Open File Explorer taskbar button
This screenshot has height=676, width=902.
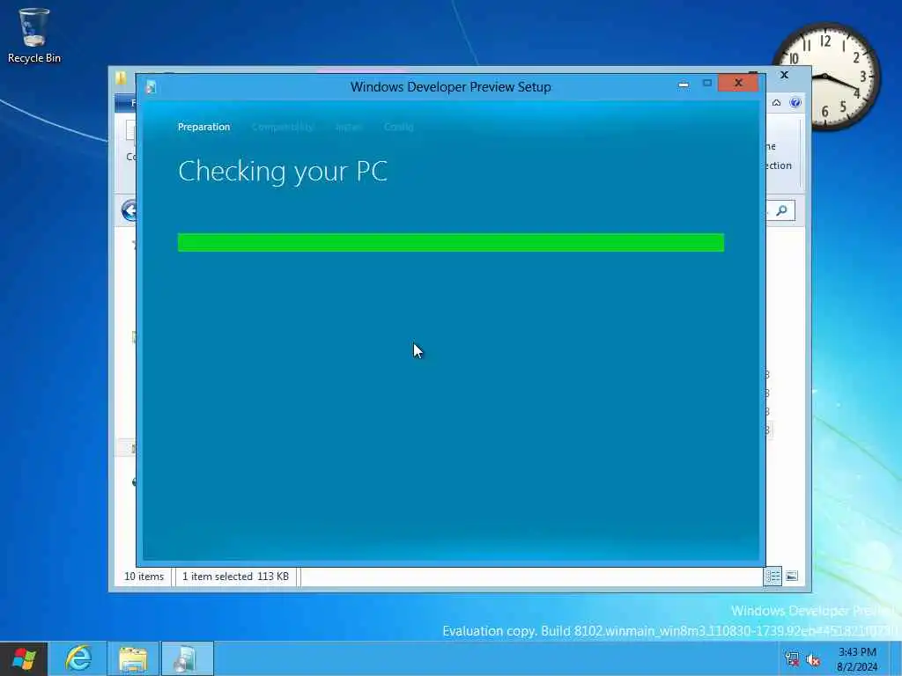133,658
